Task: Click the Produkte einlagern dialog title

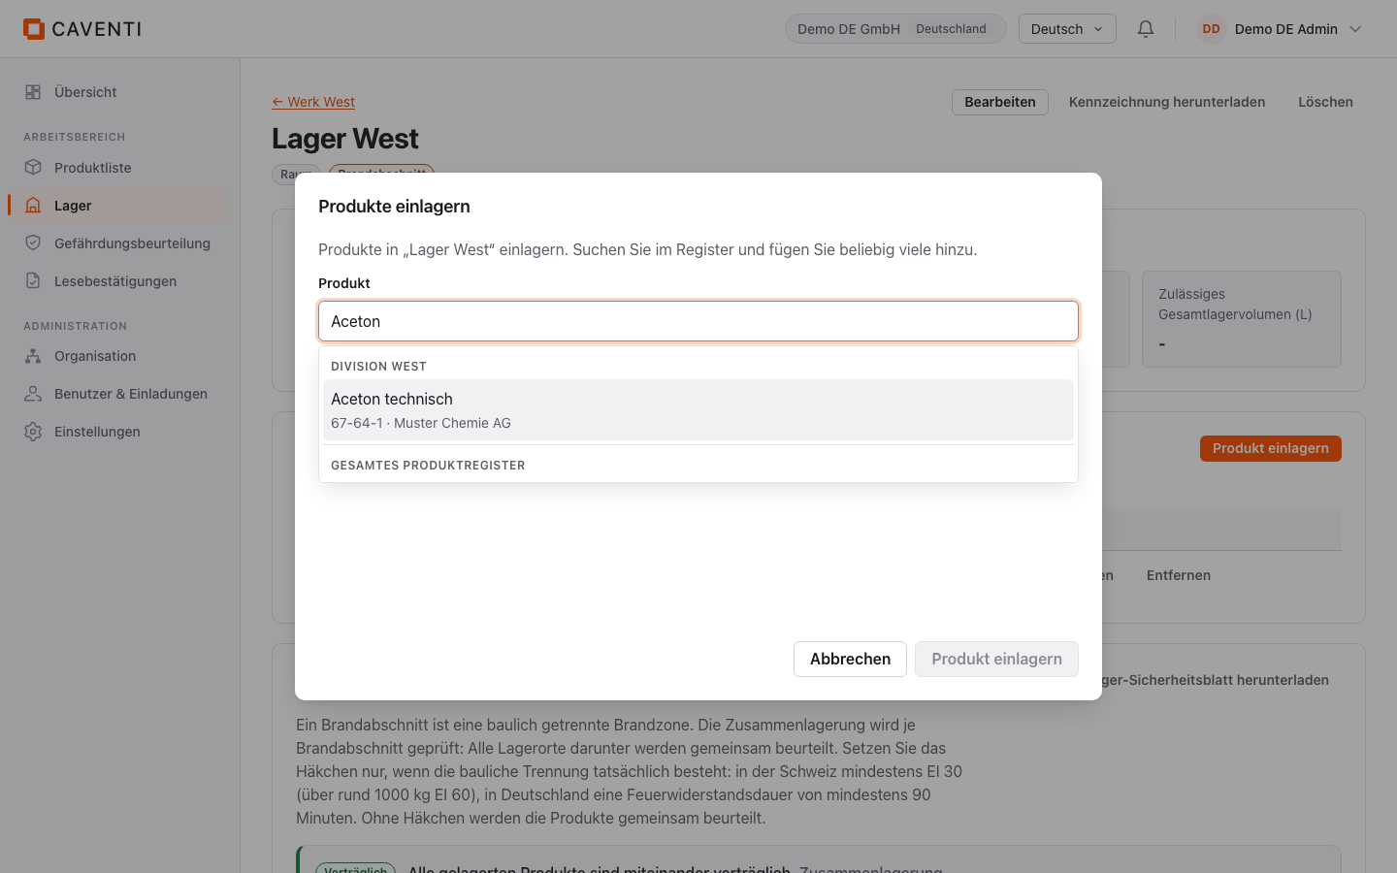Action: pos(394,207)
